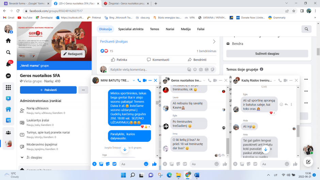This screenshot has width=320, height=180.
Task: Click Chrome address bar with facebook URL
Action: pyautogui.click(x=153, y=11)
